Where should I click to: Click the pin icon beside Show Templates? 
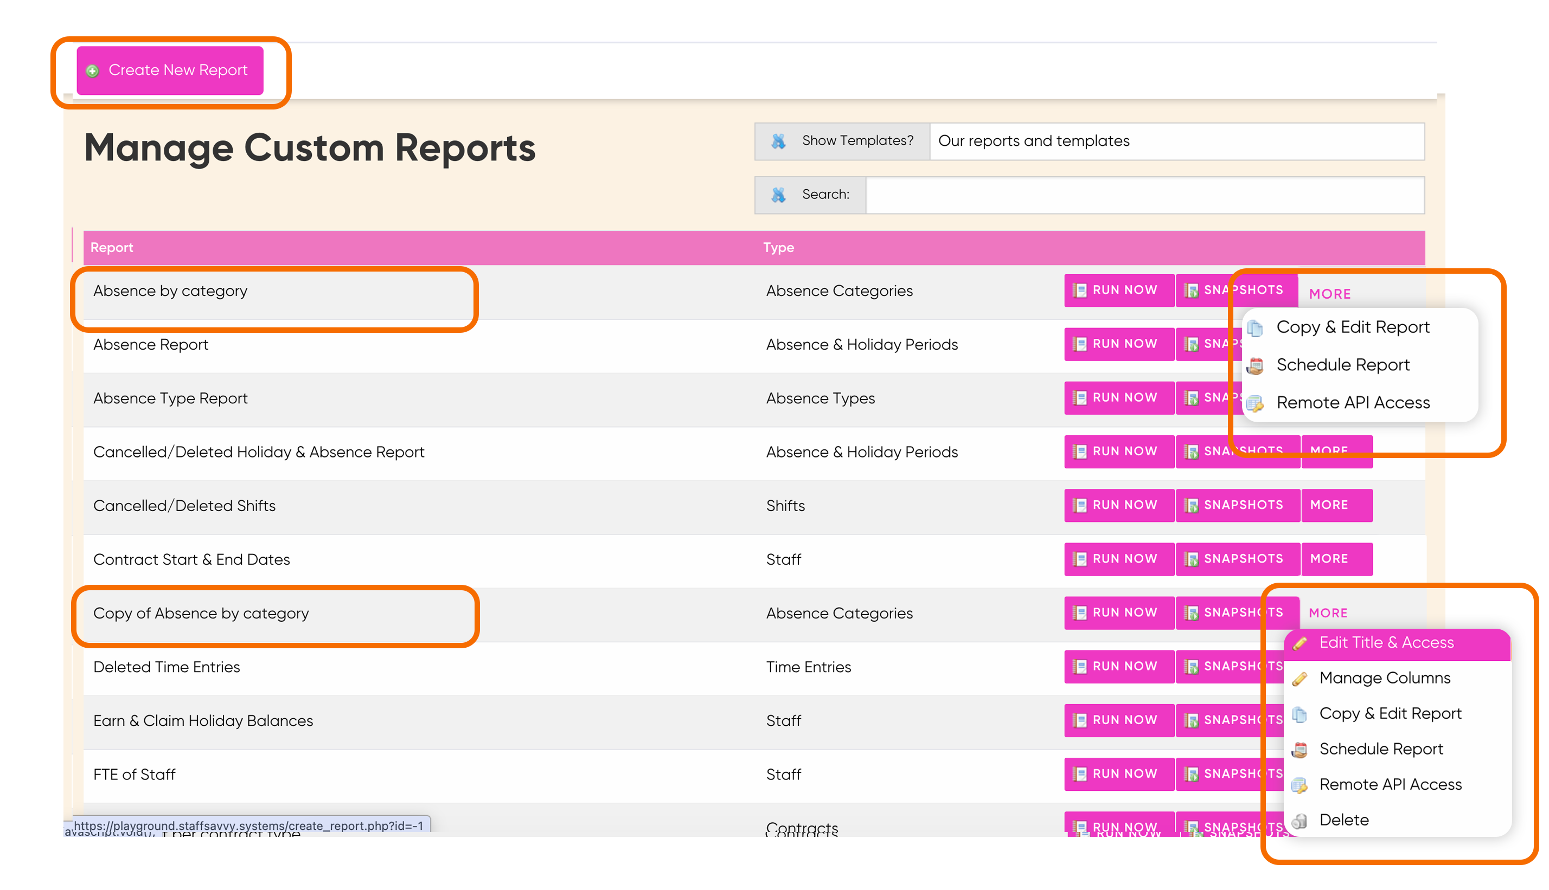778,141
